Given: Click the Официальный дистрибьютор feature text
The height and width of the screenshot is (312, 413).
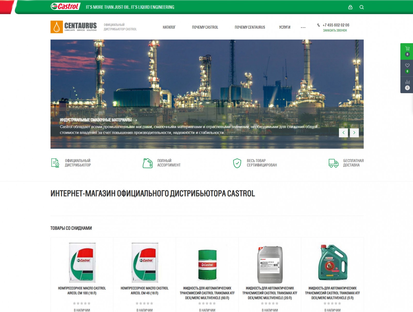Looking at the screenshot, I should click(x=78, y=163).
